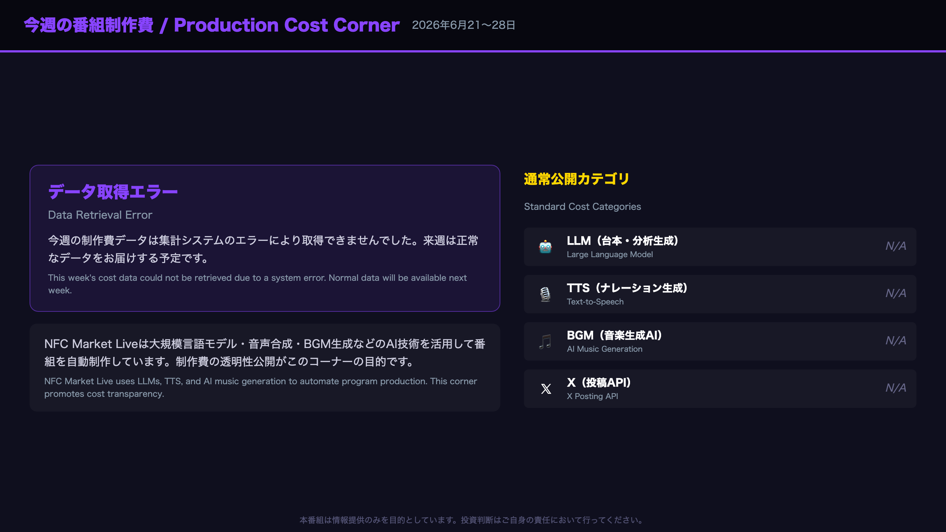Click the robot icon for LLM
946x532 pixels.
point(545,247)
